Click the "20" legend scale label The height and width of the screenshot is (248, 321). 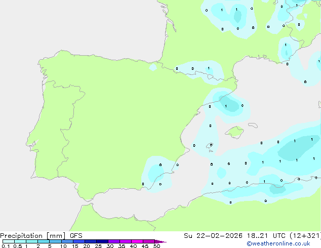87,246
